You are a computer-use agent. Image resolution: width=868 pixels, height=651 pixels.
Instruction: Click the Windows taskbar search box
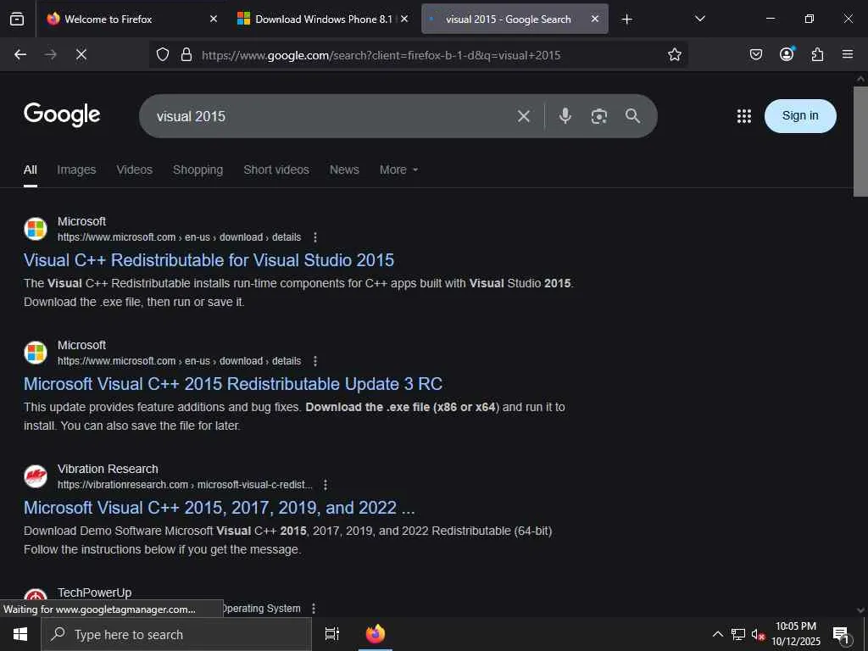[176, 634]
